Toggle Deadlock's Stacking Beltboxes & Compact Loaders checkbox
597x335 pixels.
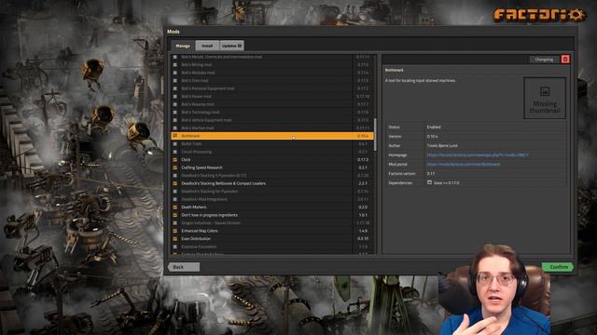click(175, 183)
